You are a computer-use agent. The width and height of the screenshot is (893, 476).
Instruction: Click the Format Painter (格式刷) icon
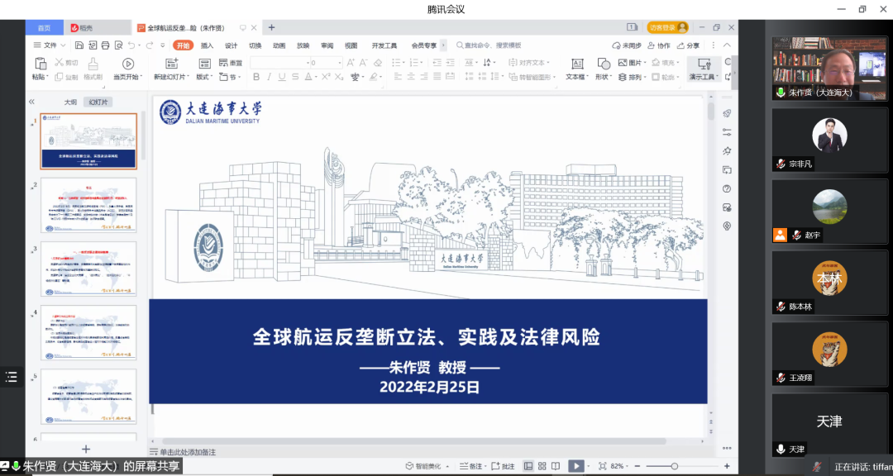[93, 64]
